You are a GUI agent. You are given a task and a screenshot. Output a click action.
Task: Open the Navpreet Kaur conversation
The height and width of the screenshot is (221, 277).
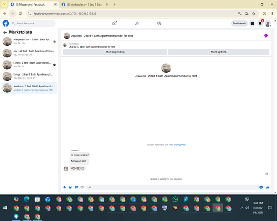point(29,41)
